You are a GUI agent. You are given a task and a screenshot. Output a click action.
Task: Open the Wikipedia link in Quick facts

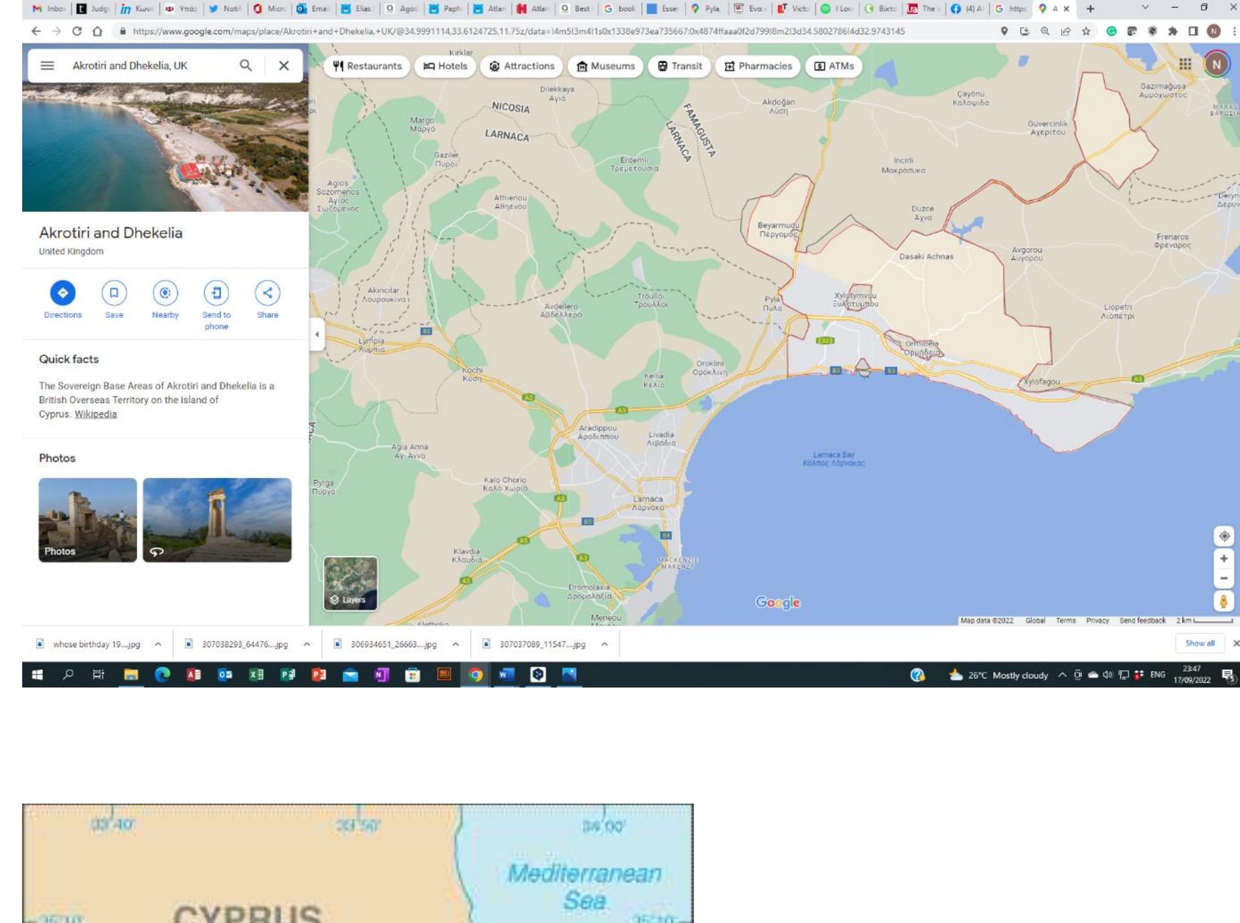tap(95, 414)
